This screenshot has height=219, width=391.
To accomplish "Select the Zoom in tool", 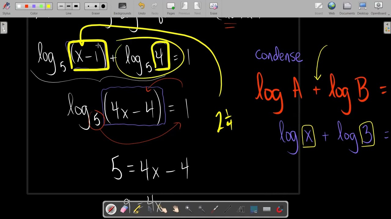I will click(x=189, y=209).
